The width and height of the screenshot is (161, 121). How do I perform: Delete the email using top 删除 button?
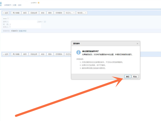[x=50, y=13]
